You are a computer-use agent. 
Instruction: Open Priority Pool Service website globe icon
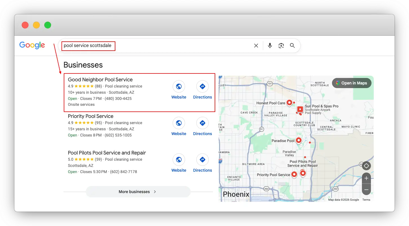[179, 123]
